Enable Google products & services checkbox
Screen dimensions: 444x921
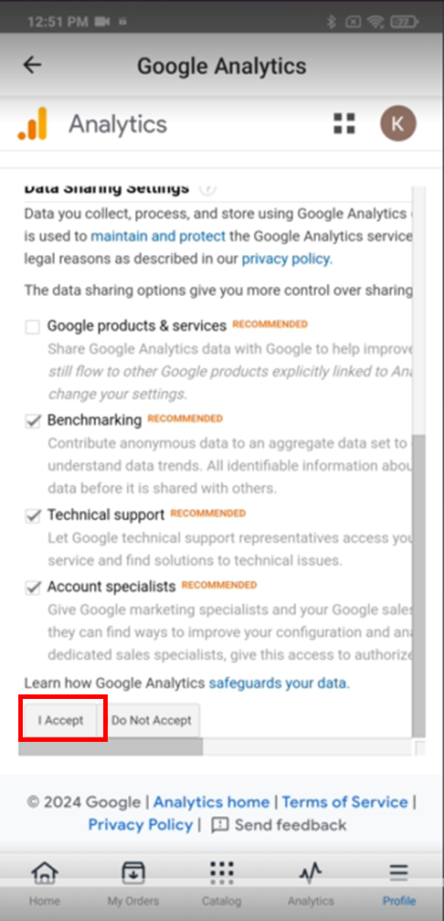click(33, 327)
